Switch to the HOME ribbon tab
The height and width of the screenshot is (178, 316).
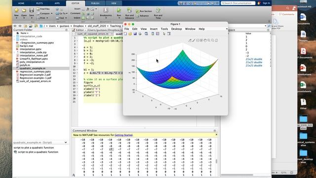click(x=21, y=3)
